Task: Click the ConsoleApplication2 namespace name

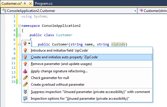Action: [61, 26]
